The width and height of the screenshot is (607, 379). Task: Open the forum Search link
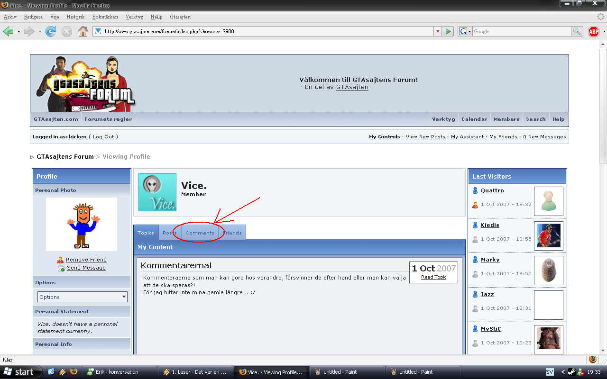(x=536, y=119)
